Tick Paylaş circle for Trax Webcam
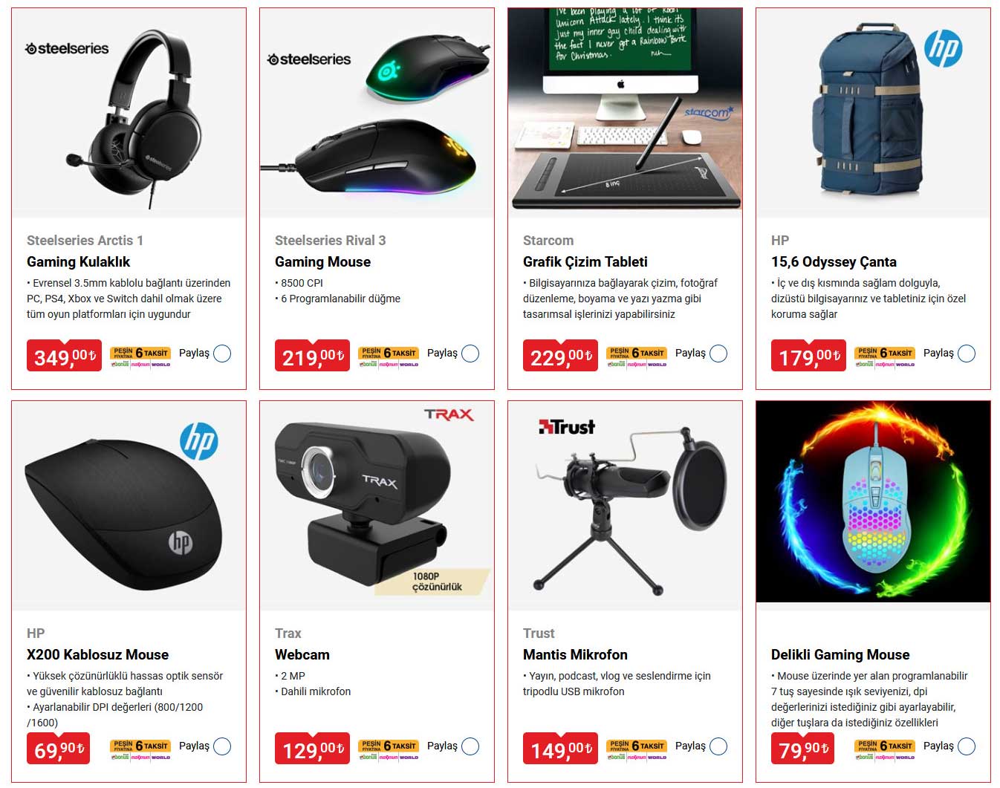This screenshot has height=788, width=1000. 470,746
